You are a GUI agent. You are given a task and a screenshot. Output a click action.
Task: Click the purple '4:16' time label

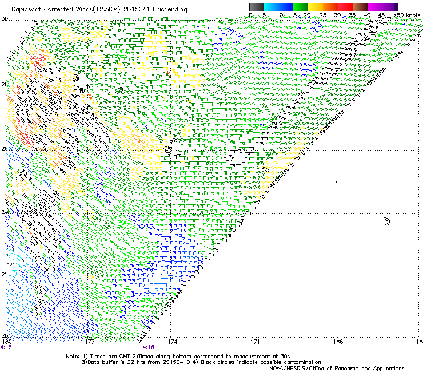point(149,347)
